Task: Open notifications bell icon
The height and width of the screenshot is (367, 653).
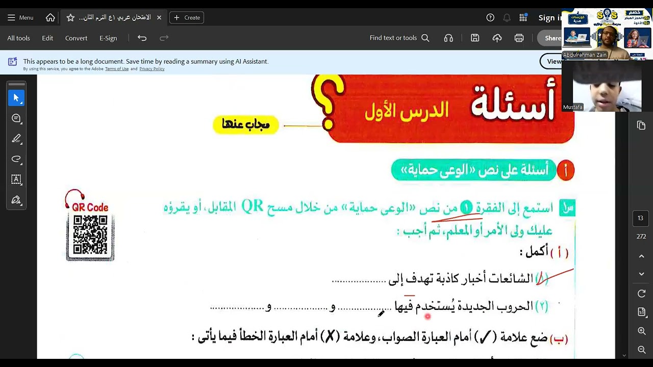Action: 507,17
